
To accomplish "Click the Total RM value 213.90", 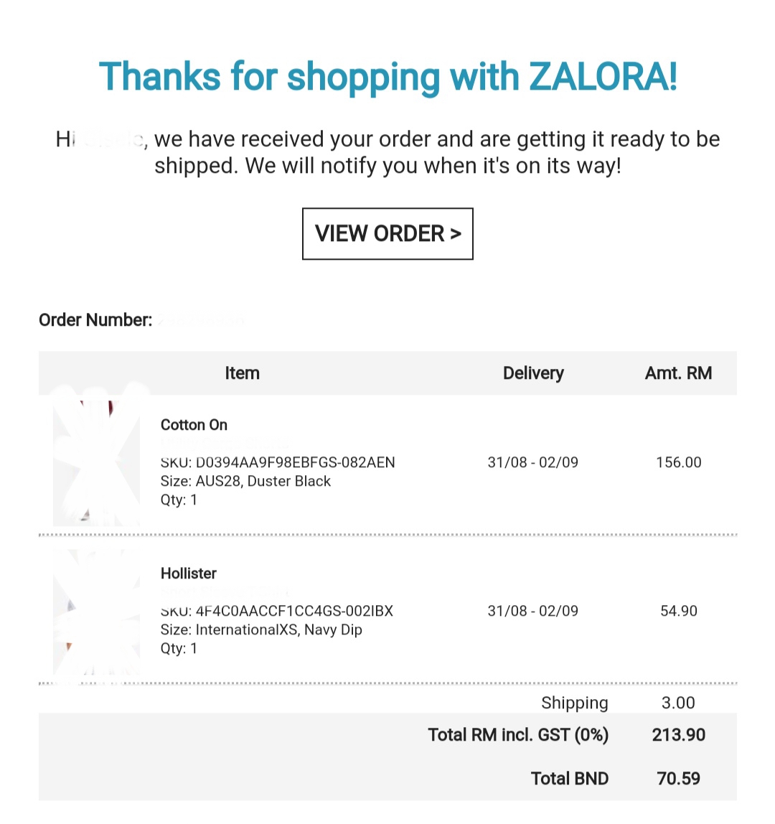I will tap(678, 735).
